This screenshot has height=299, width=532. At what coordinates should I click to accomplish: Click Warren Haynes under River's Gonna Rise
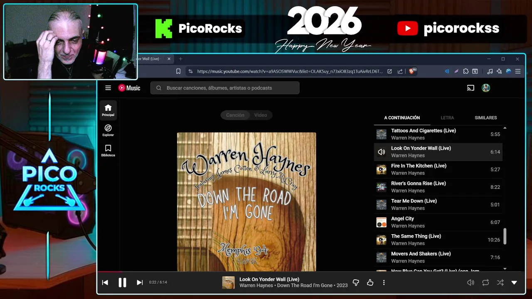(408, 191)
